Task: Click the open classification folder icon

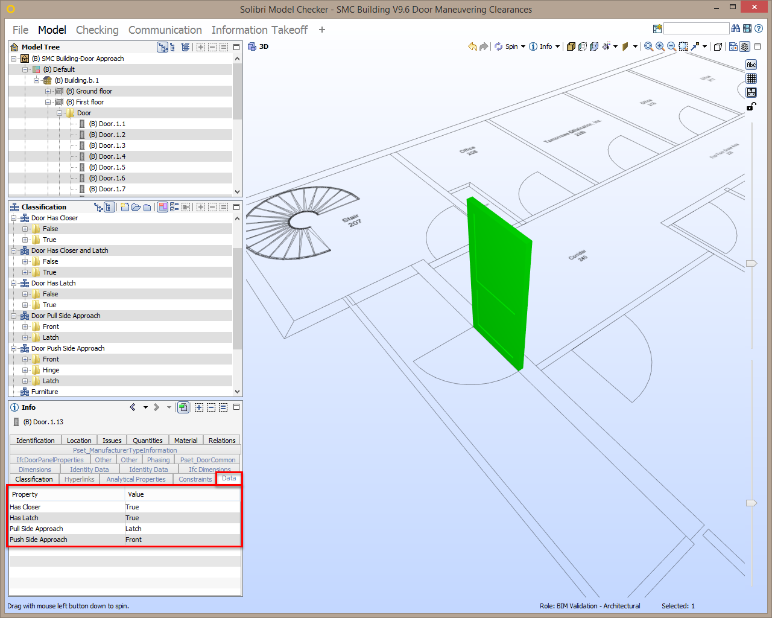Action: (136, 207)
